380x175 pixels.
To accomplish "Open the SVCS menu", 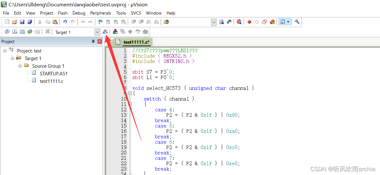I will point(136,13).
